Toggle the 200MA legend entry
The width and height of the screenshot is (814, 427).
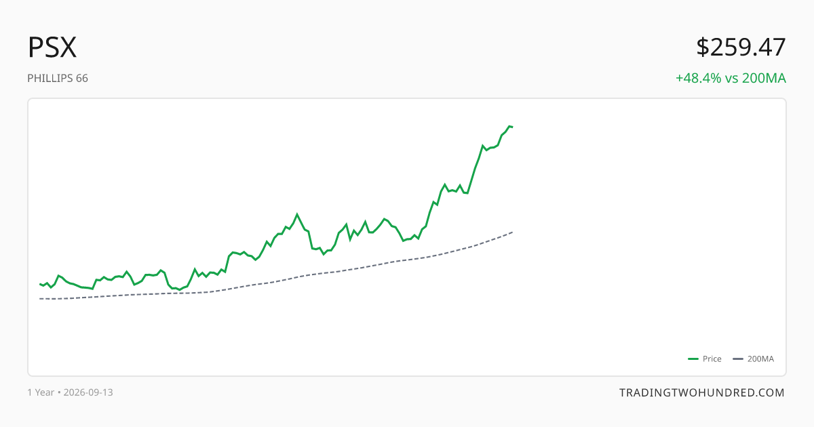click(x=754, y=359)
